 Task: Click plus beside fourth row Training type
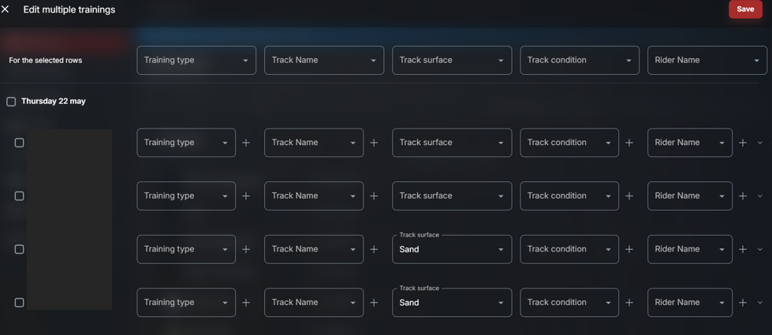pyautogui.click(x=246, y=303)
